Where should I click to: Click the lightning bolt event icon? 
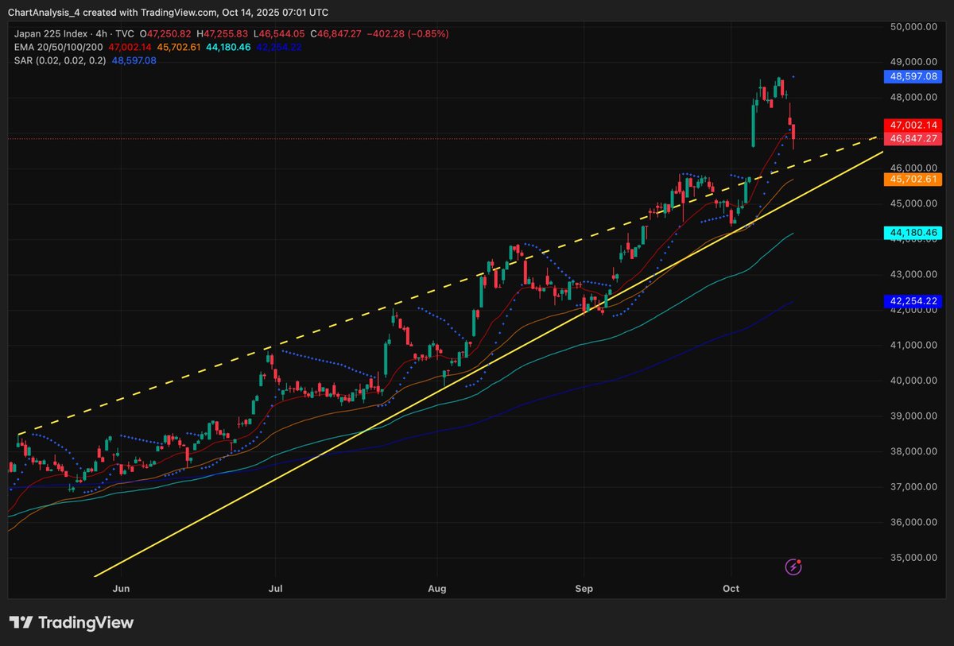pyautogui.click(x=793, y=567)
